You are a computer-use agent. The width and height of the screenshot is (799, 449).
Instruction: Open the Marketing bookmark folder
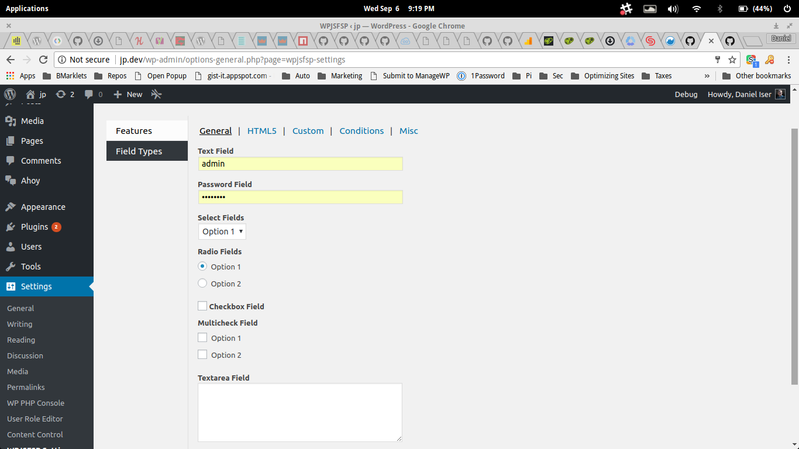click(x=340, y=76)
